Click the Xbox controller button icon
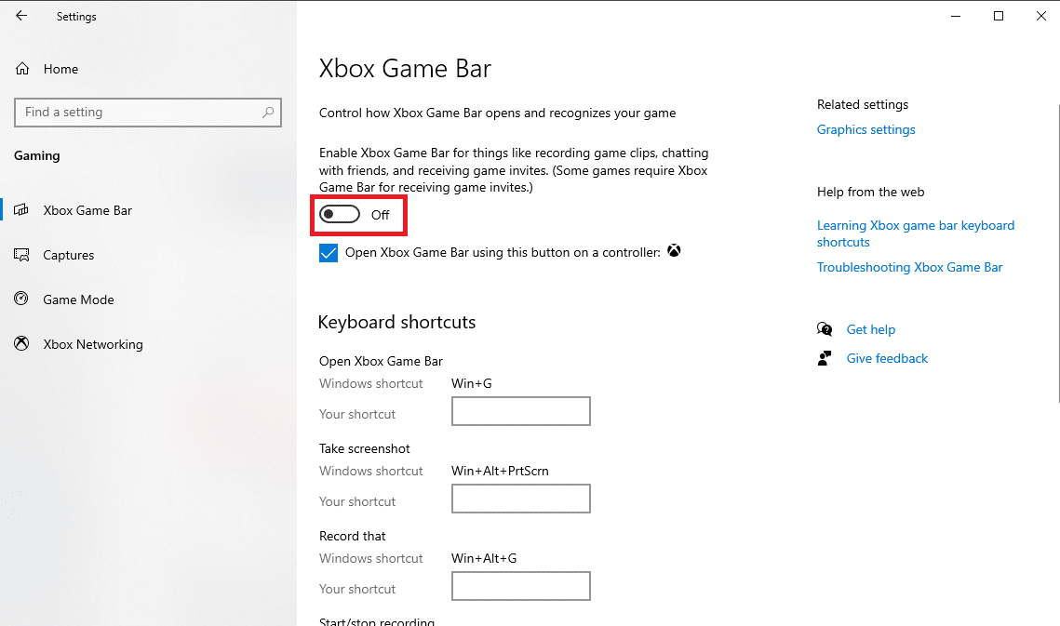 coord(674,251)
